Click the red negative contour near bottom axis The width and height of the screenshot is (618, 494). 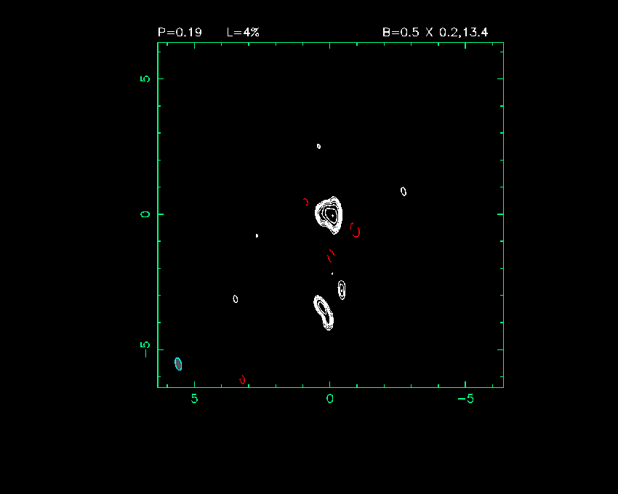tap(242, 379)
